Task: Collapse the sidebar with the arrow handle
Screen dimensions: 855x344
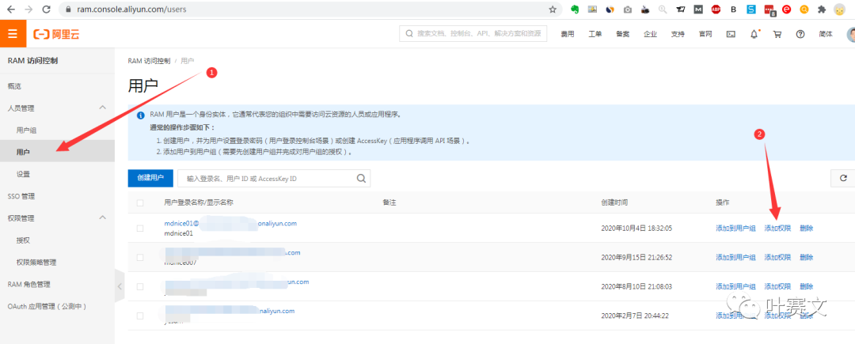Action: [x=120, y=285]
